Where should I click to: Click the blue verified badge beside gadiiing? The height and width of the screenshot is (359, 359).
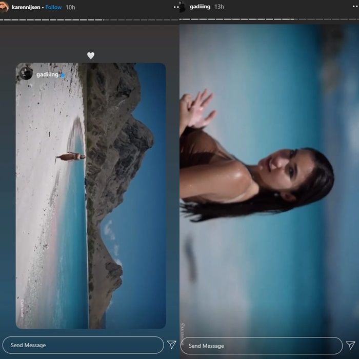click(x=63, y=75)
